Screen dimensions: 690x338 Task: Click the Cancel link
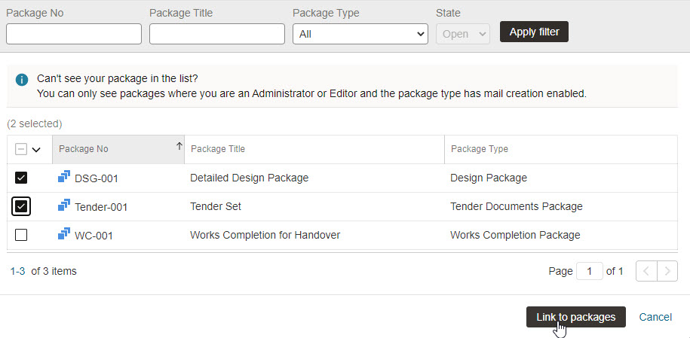click(655, 317)
